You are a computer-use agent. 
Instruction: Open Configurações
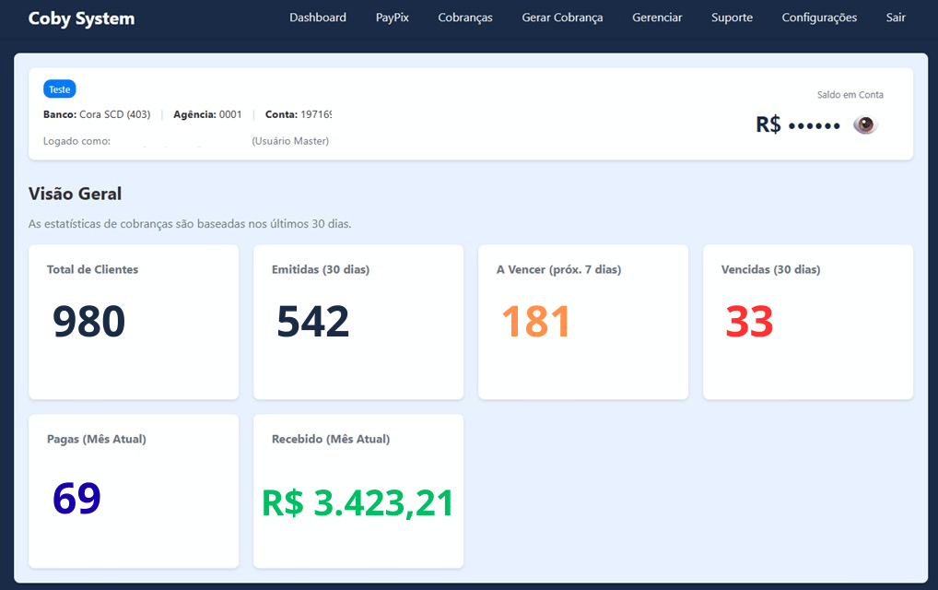818,17
